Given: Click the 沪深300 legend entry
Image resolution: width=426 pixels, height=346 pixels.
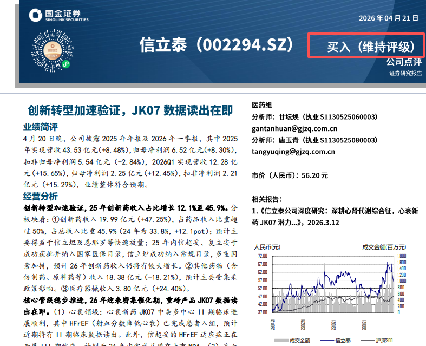Looking at the screenshot, I should click(x=377, y=340).
